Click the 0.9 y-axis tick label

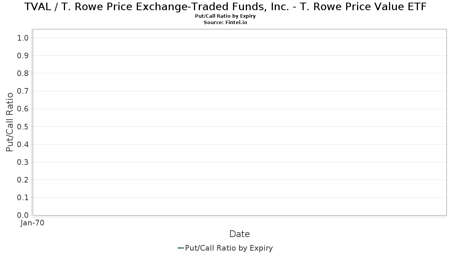tap(23, 55)
